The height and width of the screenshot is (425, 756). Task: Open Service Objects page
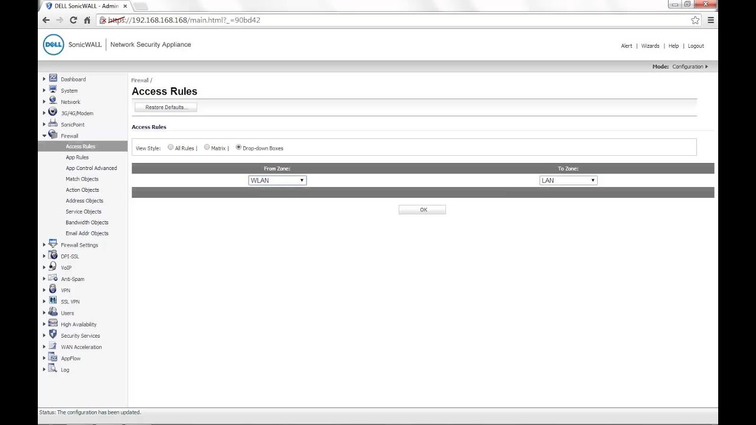point(83,211)
